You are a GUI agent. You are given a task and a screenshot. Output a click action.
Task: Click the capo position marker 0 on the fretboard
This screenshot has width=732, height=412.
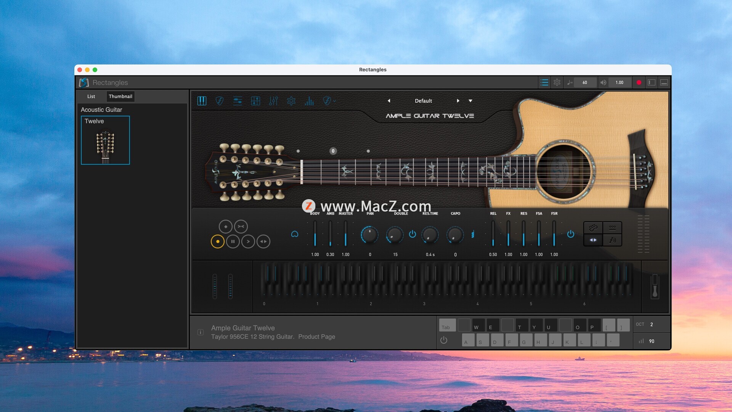click(x=333, y=151)
